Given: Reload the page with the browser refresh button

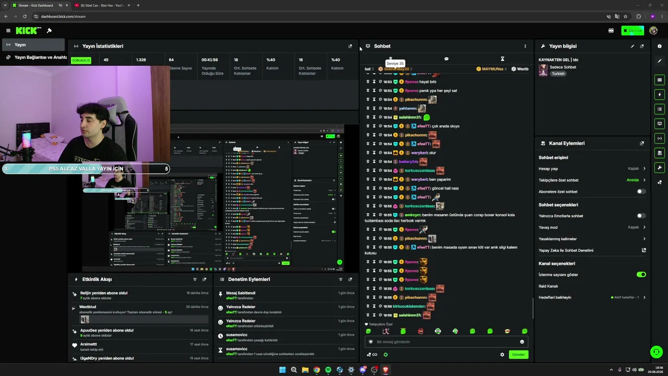Looking at the screenshot, I should pos(25,16).
